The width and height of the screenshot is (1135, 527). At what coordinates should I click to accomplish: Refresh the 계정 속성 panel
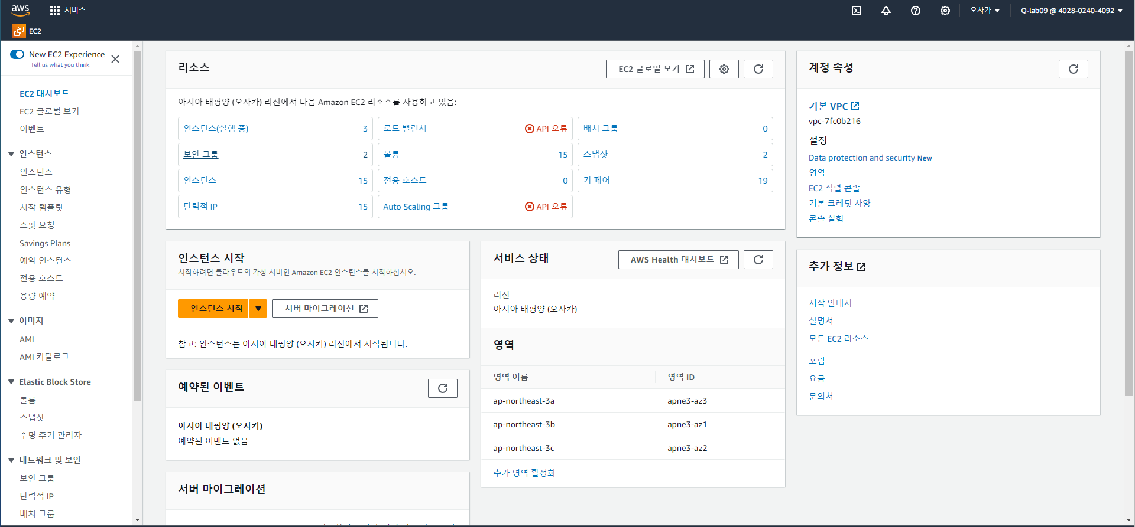coord(1073,69)
